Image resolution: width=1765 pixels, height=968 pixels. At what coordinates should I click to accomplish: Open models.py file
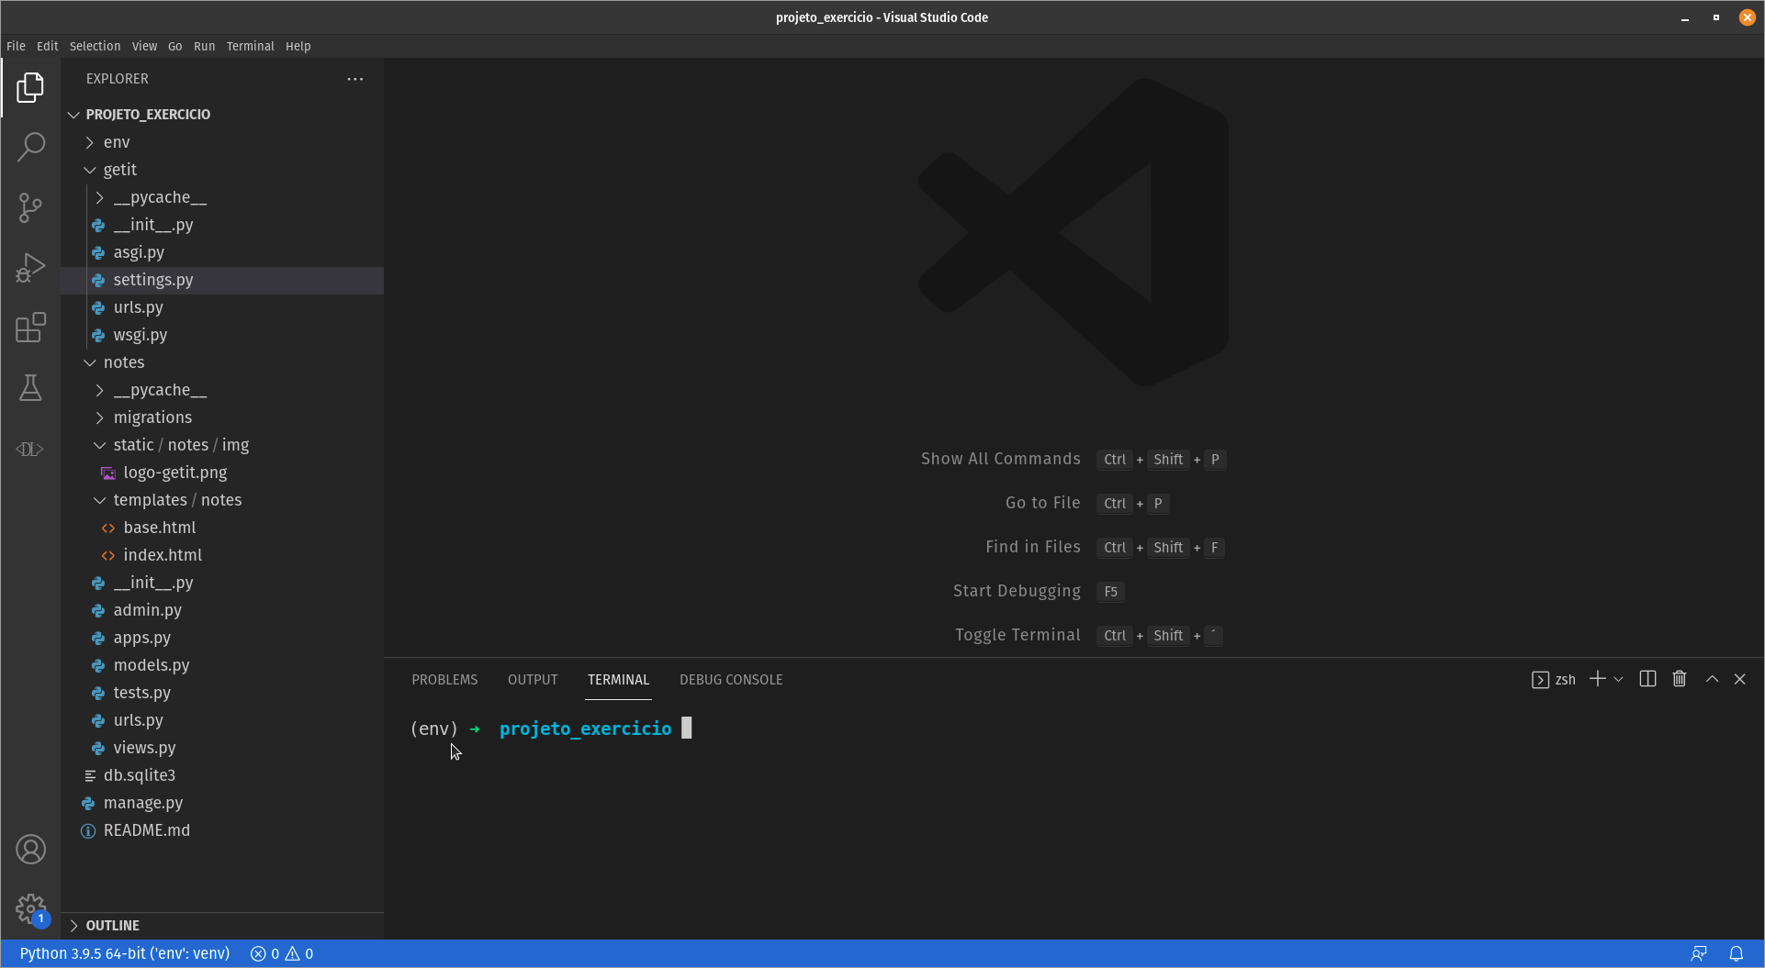222,665
